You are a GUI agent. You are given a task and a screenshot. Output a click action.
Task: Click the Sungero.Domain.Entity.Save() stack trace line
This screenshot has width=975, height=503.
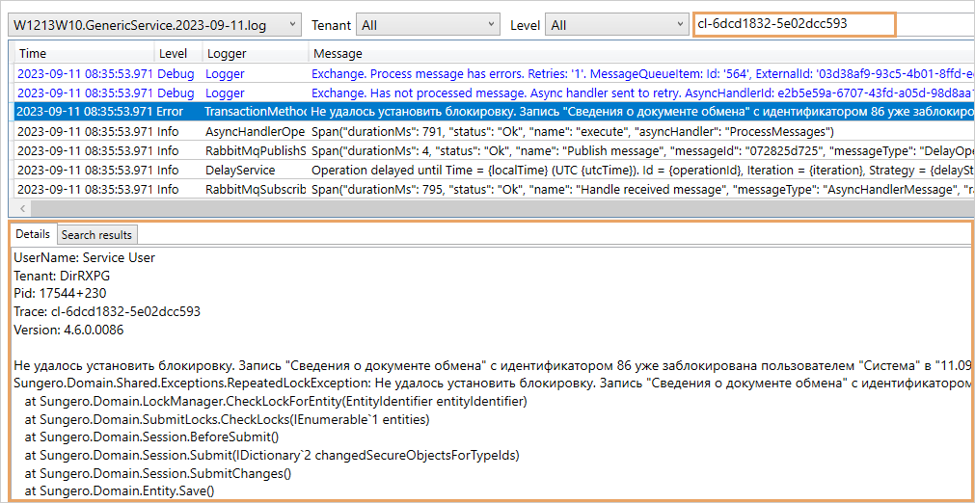[120, 490]
